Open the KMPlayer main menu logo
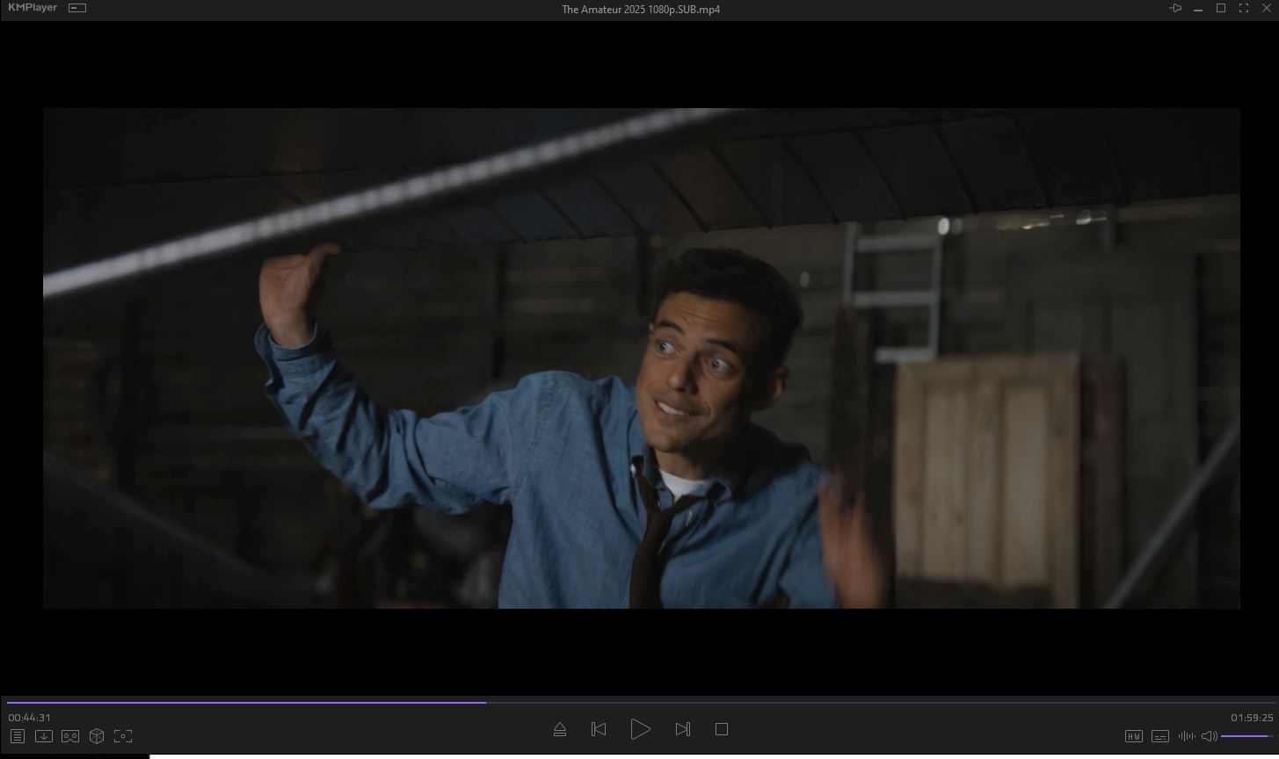 (x=33, y=8)
